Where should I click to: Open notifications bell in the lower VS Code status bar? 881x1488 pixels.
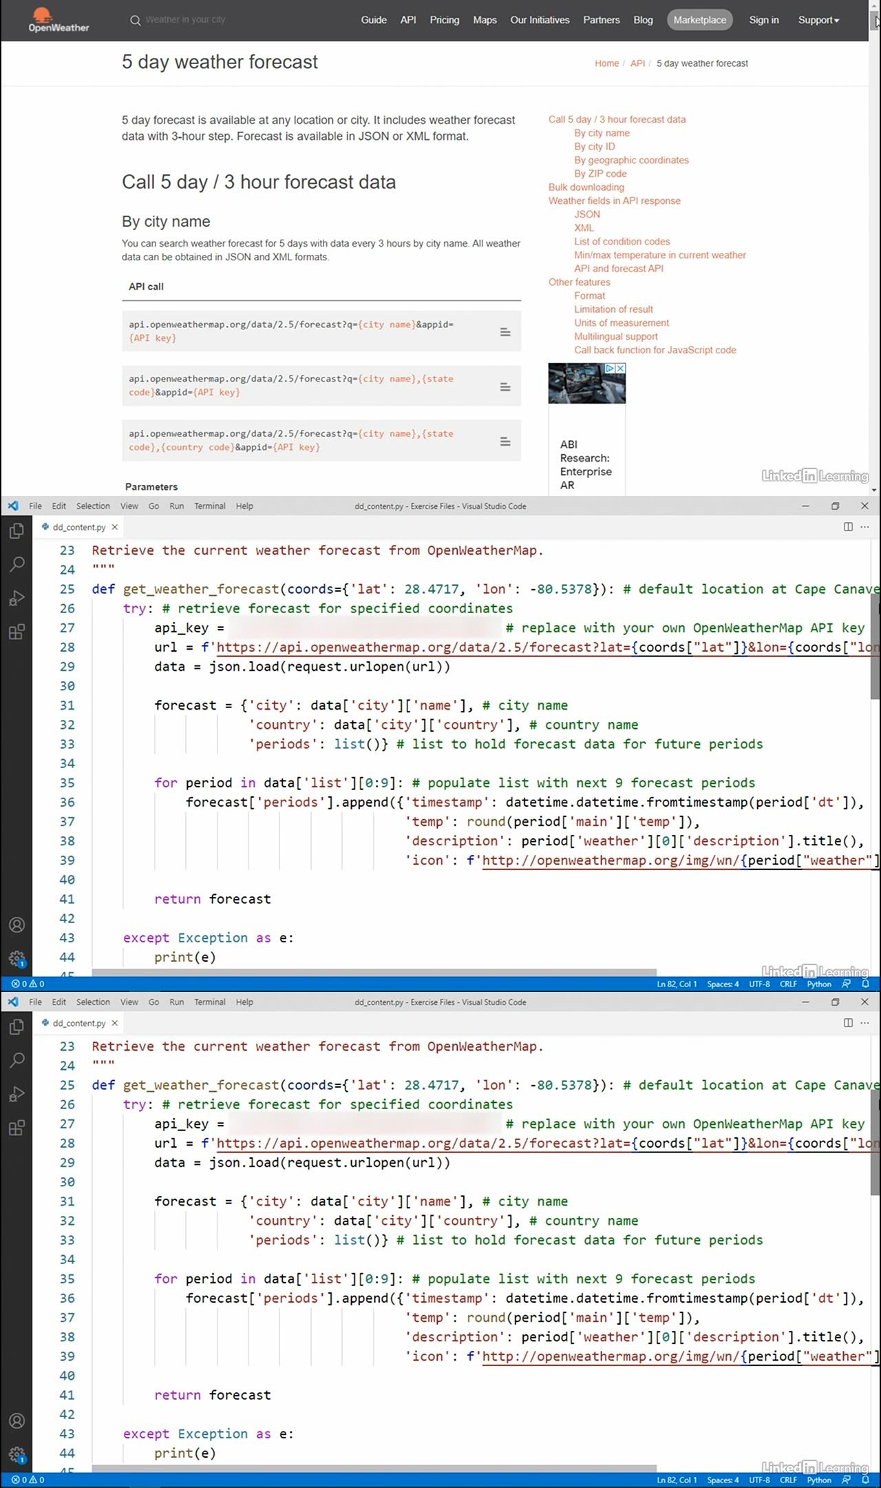pos(866,1480)
